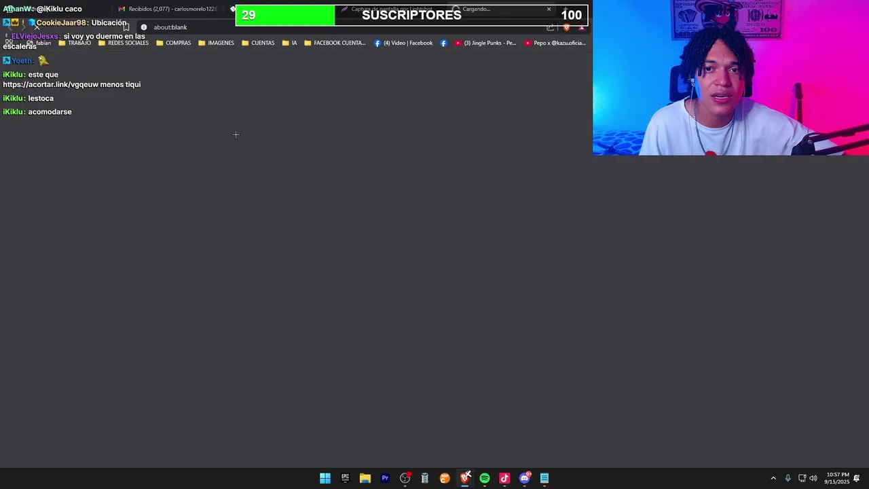Open the bin-shaped app in the taskbar
Screen dimensions: 869x489
click(425, 478)
